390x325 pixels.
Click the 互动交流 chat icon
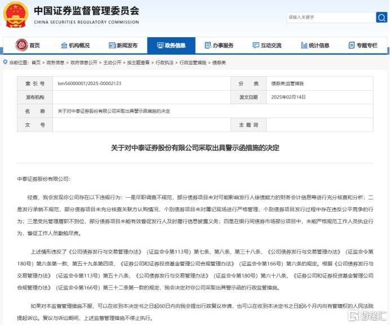pos(256,45)
